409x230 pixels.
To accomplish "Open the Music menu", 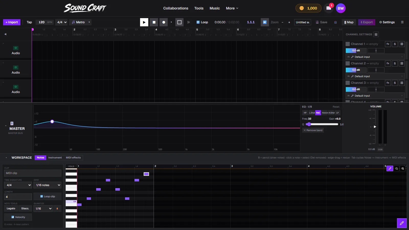I will coord(215,8).
